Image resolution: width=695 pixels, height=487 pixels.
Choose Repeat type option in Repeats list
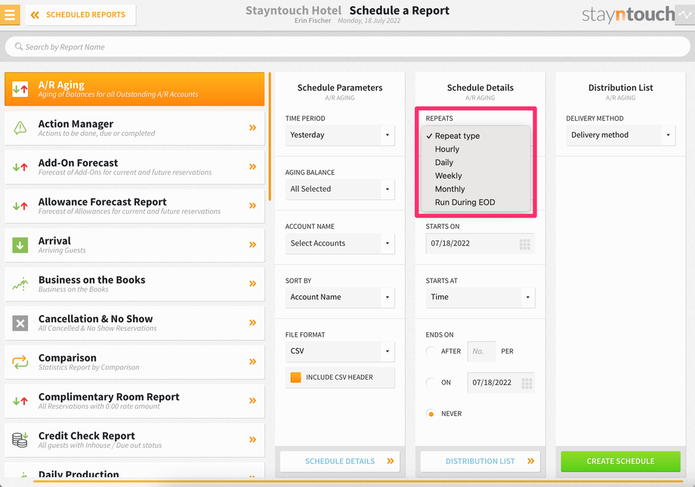[476, 136]
